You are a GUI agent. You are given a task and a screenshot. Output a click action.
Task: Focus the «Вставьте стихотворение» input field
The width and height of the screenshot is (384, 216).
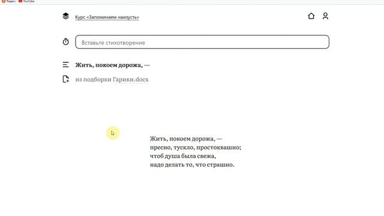[202, 42]
